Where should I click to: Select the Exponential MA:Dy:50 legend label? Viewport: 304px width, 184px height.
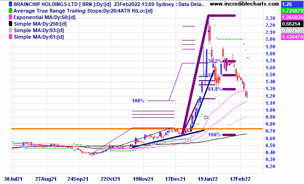point(44,17)
